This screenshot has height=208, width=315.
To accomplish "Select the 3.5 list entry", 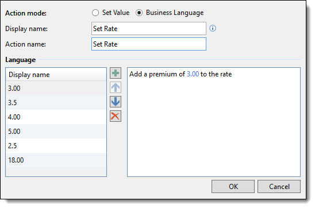I will click(56, 103).
